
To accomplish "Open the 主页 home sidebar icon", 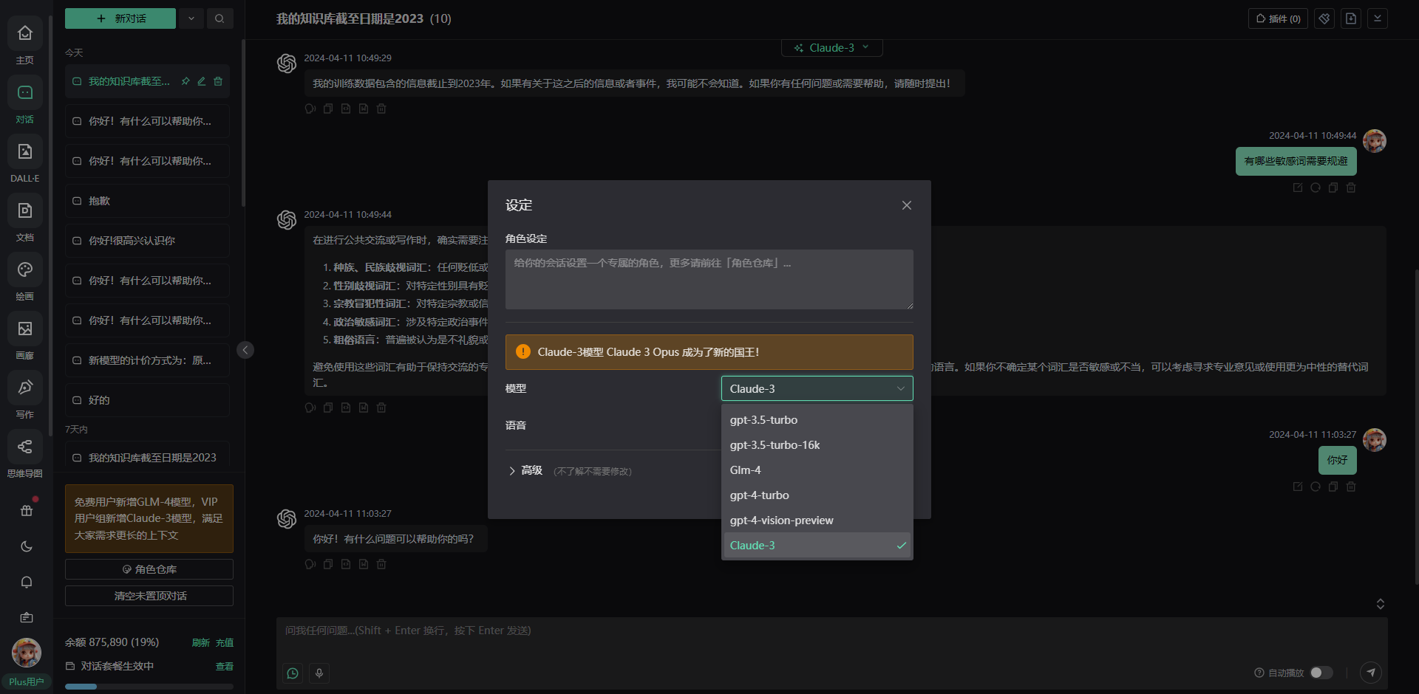I will pos(25,34).
